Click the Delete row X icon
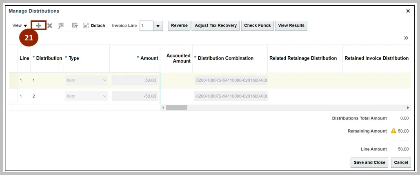Image resolution: width=420 pixels, height=175 pixels. (x=49, y=26)
